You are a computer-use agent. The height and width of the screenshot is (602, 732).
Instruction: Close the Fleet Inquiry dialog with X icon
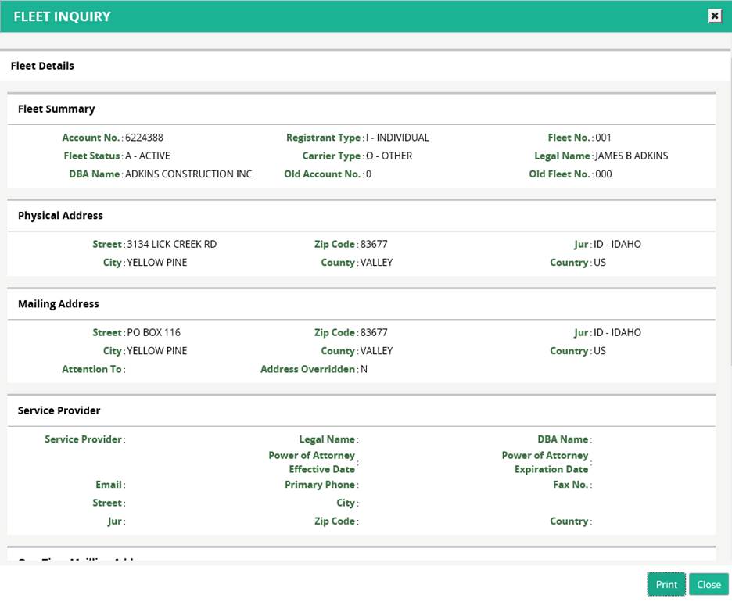[714, 16]
